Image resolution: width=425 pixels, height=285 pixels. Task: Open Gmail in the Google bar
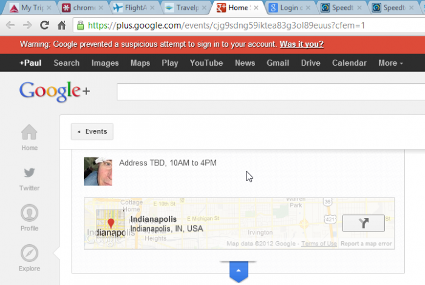click(277, 63)
